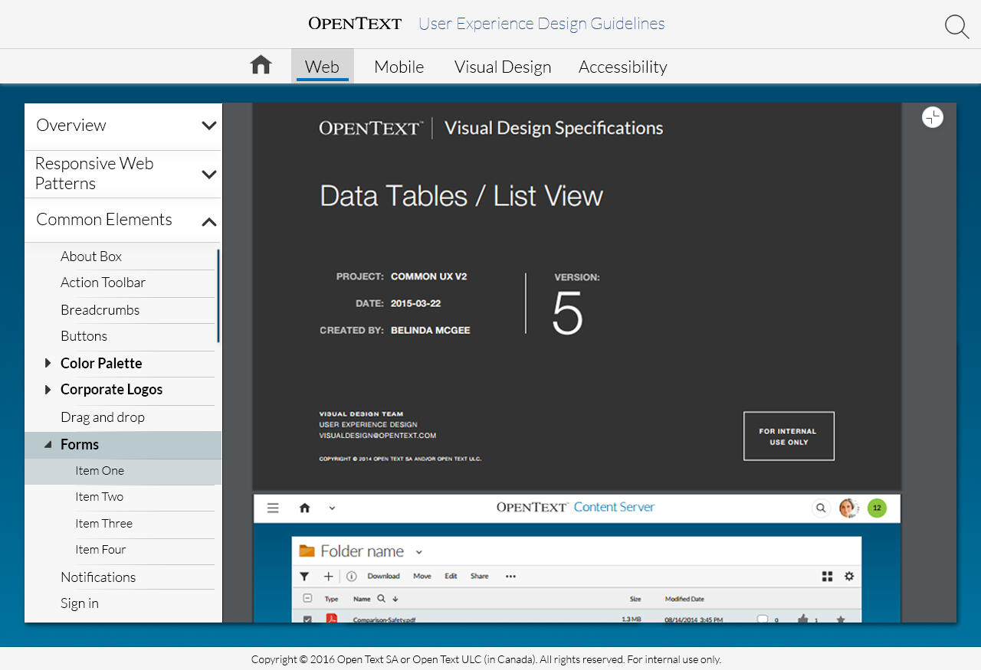Expand the Color Palette tree item
Screen dimensions: 981x670
click(48, 363)
